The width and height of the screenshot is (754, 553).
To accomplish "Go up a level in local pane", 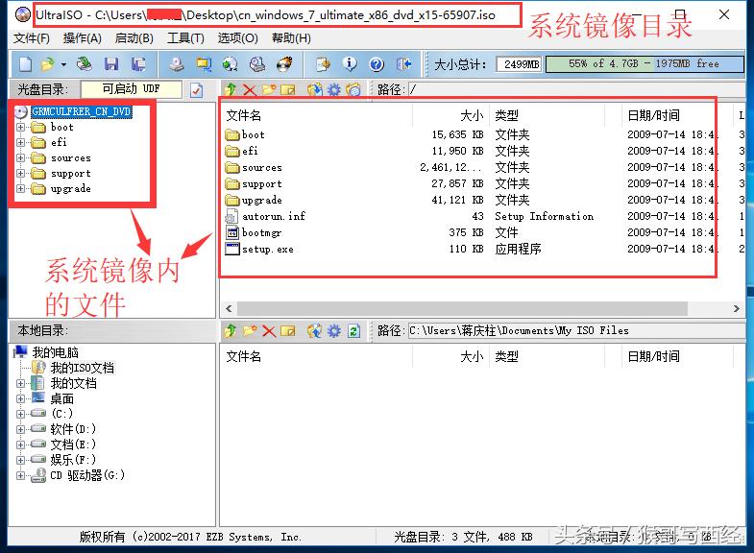I will pyautogui.click(x=231, y=330).
